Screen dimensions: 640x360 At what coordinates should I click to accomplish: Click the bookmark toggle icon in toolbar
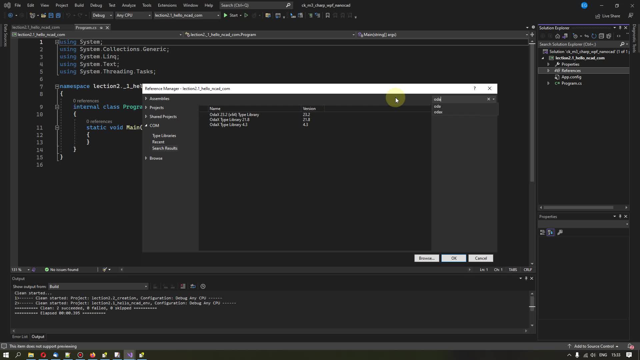[327, 15]
